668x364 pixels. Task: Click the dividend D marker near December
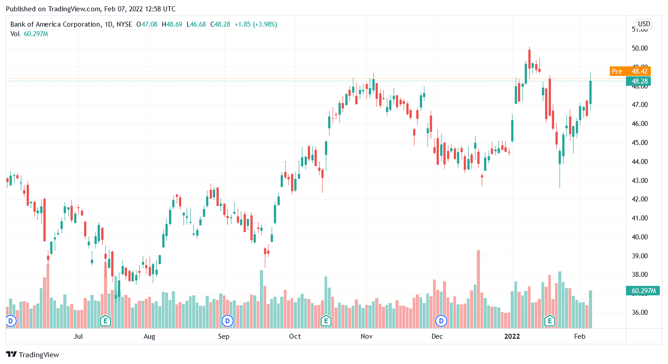(441, 321)
